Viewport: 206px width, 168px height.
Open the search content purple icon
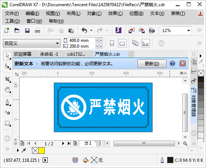point(118,30)
